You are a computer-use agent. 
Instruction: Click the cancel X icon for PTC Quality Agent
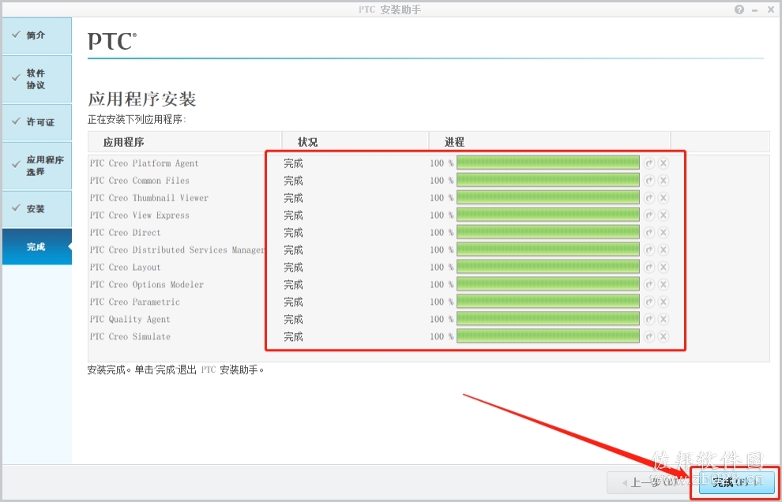click(x=663, y=319)
